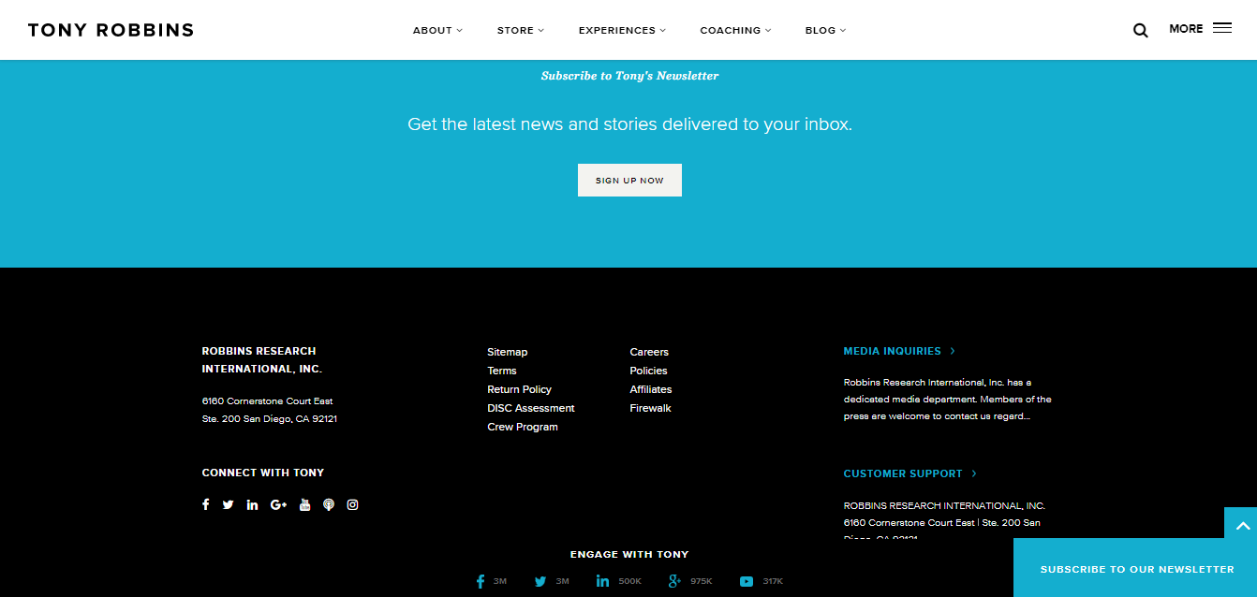Click the SIGN UP NOW button
This screenshot has height=597, width=1257.
[629, 180]
